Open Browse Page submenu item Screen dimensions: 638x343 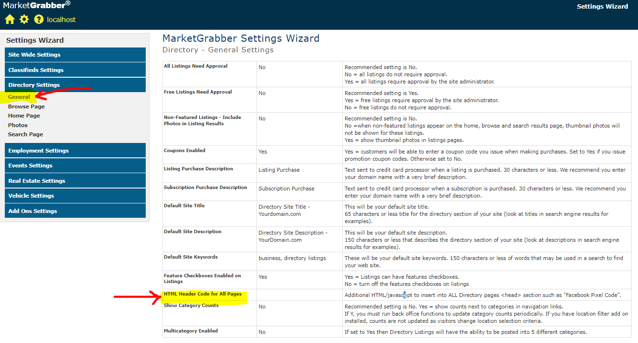[26, 106]
